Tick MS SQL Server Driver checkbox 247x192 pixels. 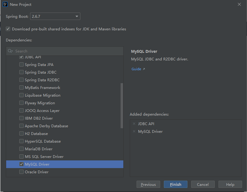click(21, 156)
